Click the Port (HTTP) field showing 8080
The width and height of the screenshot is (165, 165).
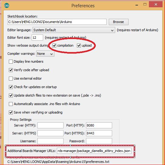[99, 125]
